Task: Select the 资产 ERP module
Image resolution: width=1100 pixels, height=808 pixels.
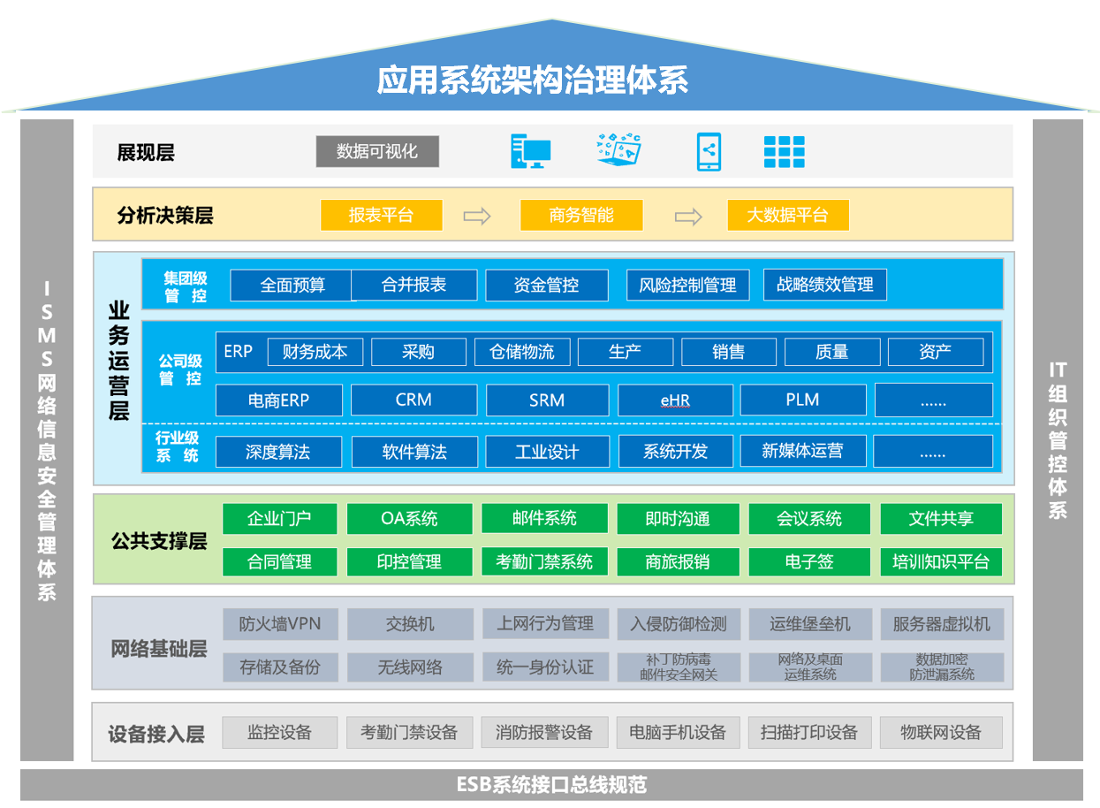Action: click(x=936, y=352)
